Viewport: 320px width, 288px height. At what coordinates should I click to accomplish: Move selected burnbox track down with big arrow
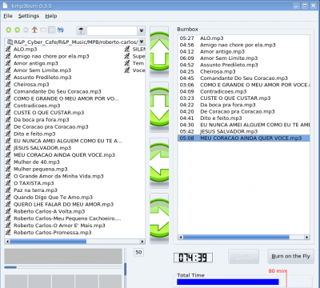tap(159, 107)
